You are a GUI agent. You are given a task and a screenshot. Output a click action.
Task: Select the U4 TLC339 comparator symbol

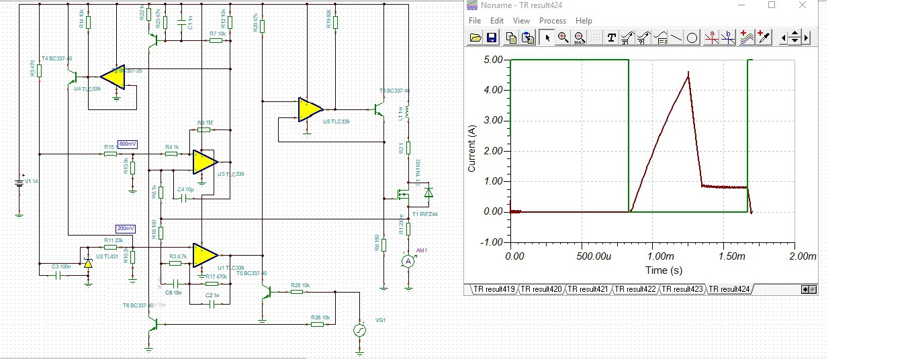click(112, 76)
